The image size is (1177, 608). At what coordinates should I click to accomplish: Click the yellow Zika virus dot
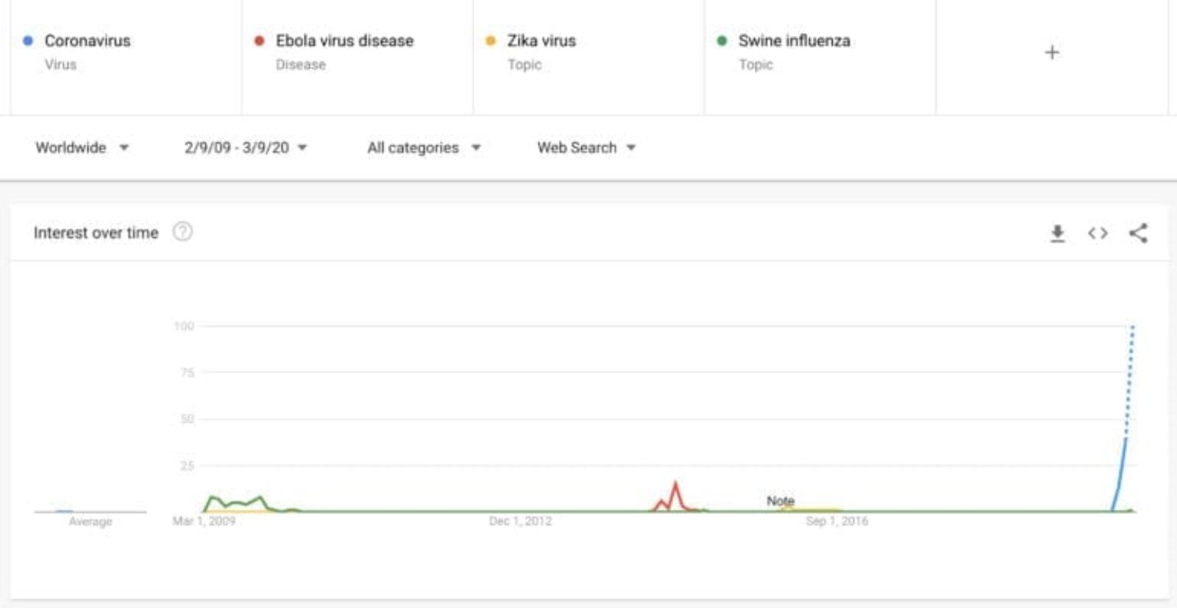point(491,40)
